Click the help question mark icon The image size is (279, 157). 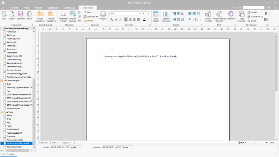275,8
